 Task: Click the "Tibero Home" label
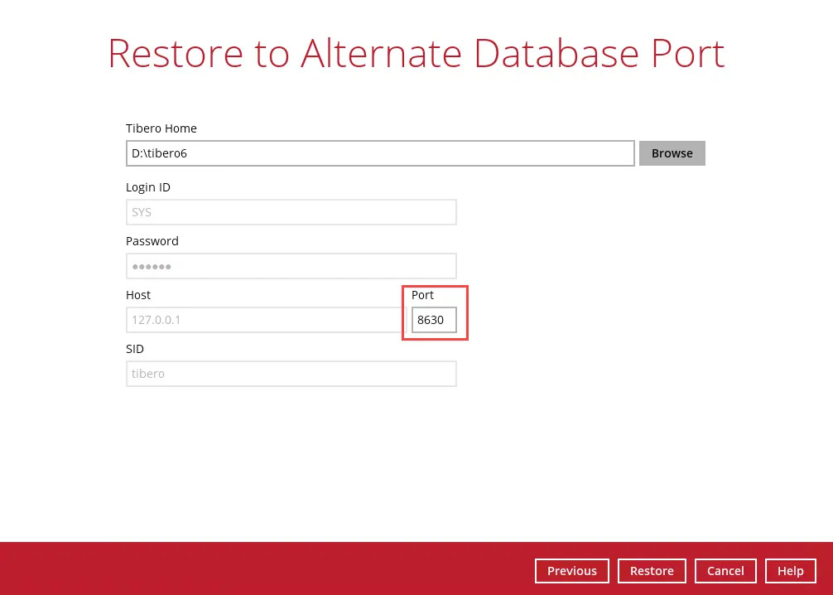pos(161,128)
